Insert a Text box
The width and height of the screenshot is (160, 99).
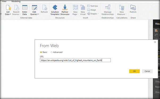(x=92, y=6)
